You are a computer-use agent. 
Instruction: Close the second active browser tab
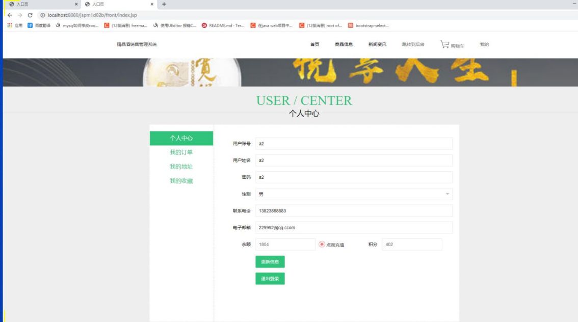point(152,4)
